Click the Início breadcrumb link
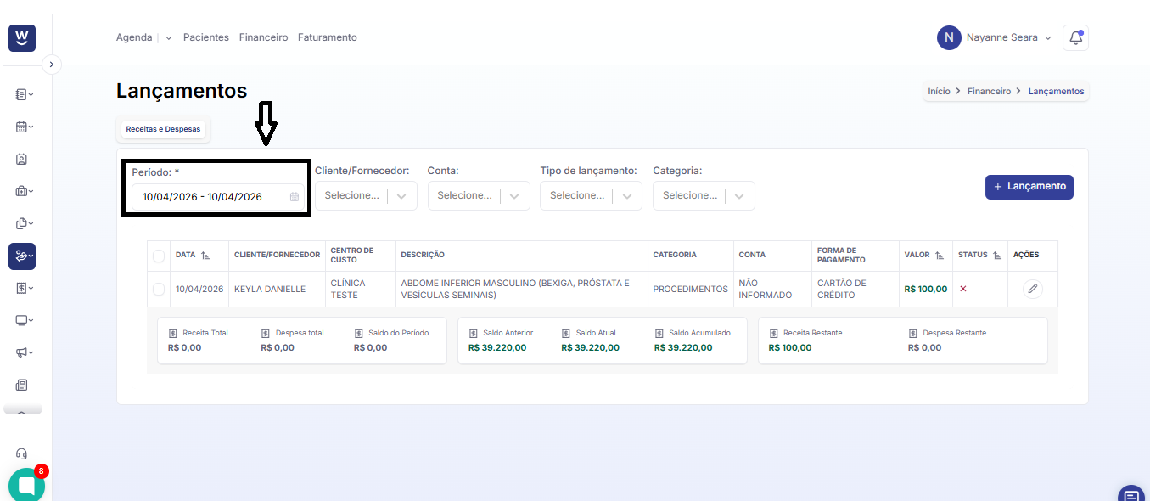Screen dimensions: 1150x501 [x=939, y=91]
